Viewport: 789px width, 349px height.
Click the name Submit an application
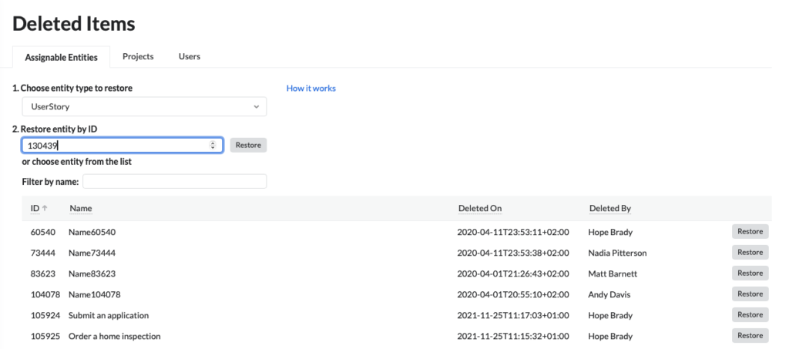(109, 315)
